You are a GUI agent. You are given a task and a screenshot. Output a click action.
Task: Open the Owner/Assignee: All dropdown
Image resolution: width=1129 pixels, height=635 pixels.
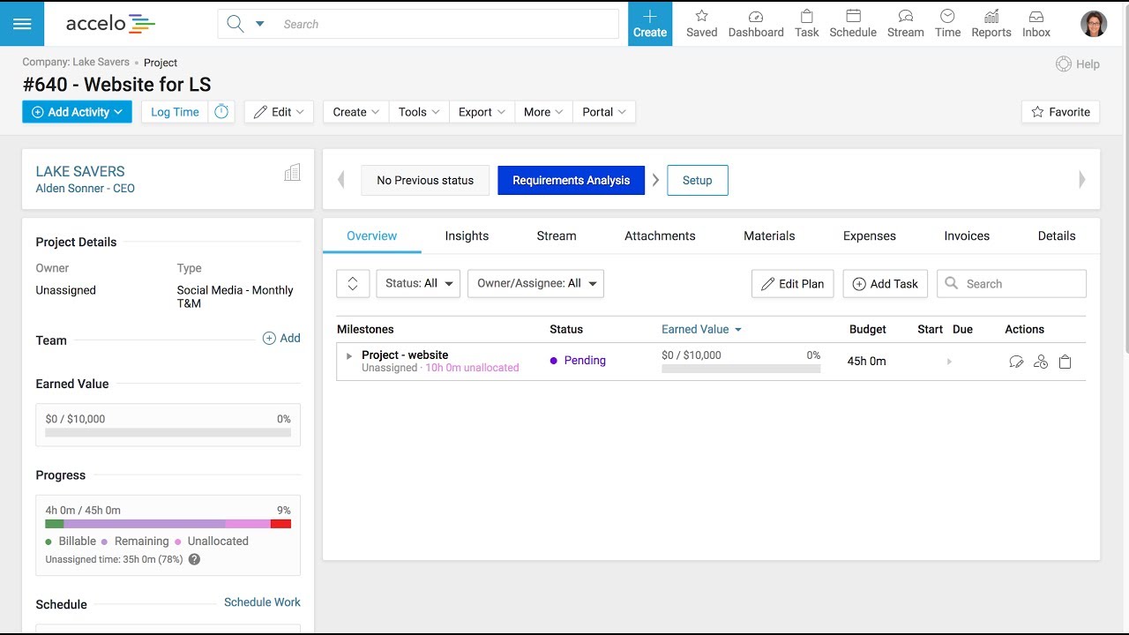pyautogui.click(x=535, y=283)
